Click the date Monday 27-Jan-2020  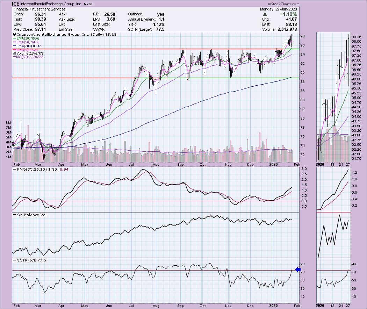(279, 9)
